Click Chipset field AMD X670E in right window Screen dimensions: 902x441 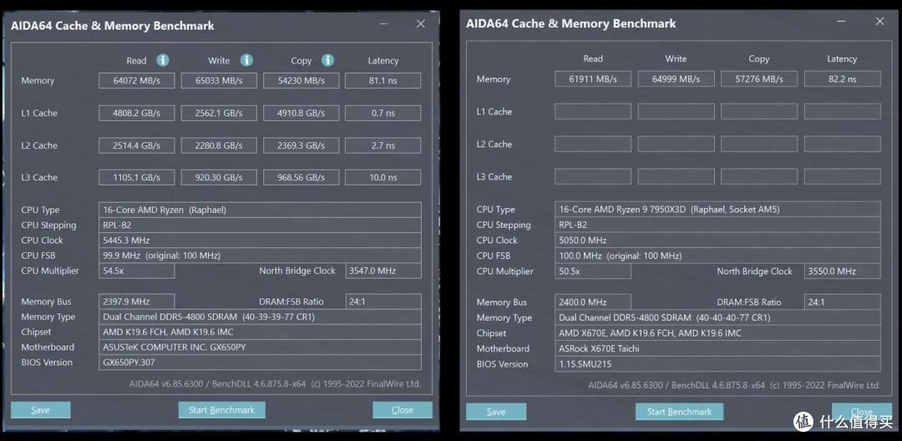pos(717,333)
